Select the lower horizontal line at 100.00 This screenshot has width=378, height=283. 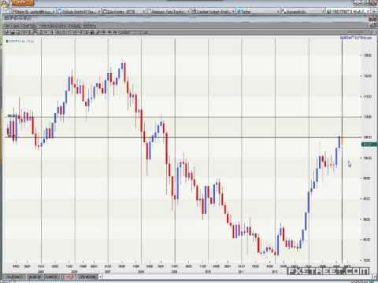(183, 137)
